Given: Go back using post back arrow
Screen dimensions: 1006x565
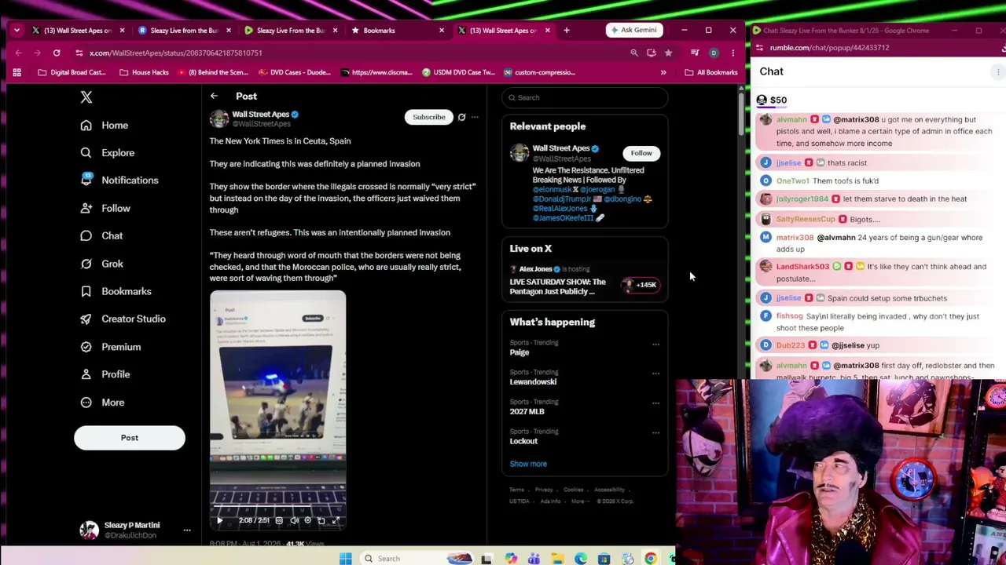Looking at the screenshot, I should (214, 97).
